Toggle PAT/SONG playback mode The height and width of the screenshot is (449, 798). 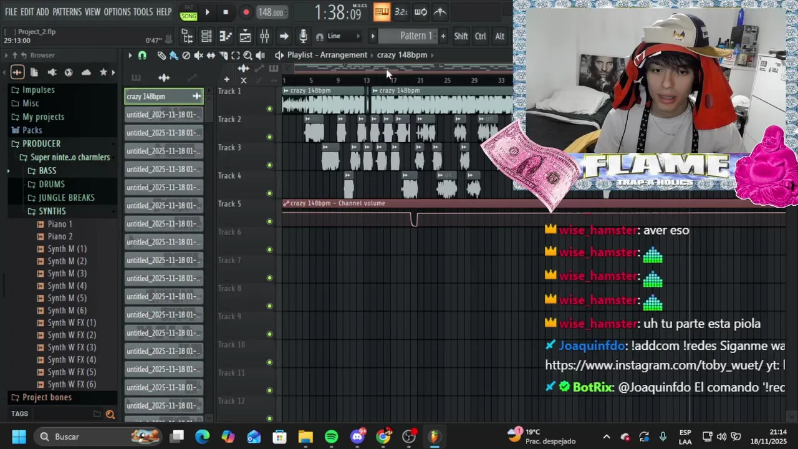coord(188,12)
